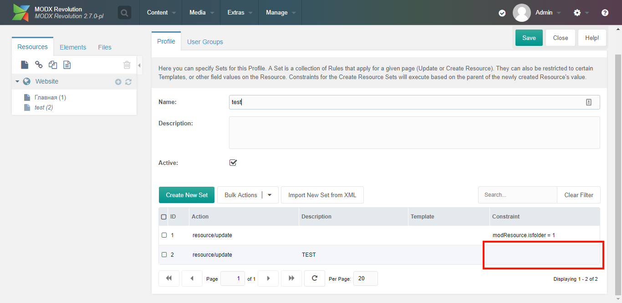
Task: Disable the Active checkbox
Action: [x=233, y=163]
